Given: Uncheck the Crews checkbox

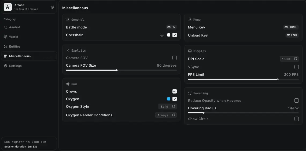Looking at the screenshot, I should 175,92.
